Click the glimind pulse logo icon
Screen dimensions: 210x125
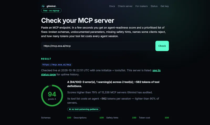tap(43, 6)
